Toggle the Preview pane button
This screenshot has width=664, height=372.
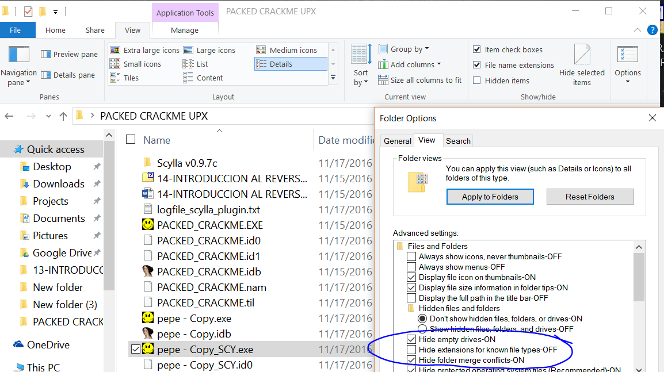click(x=70, y=55)
